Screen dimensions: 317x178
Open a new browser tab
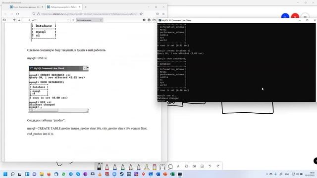pos(86,7)
